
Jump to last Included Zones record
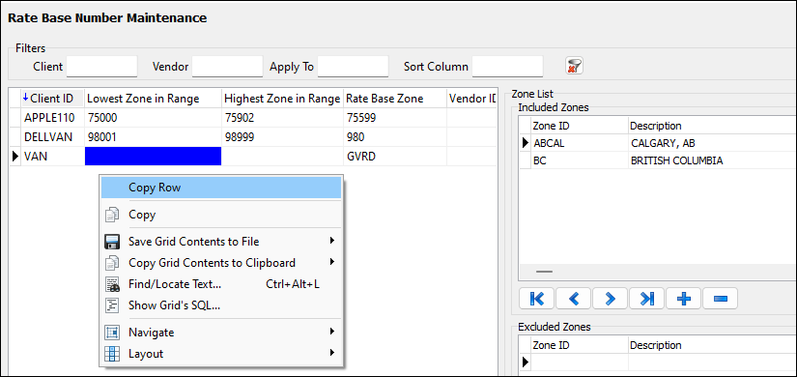point(646,299)
